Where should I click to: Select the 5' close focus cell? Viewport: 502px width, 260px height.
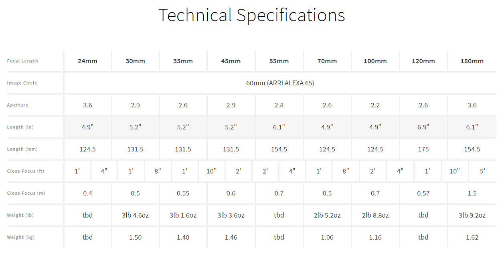click(483, 171)
